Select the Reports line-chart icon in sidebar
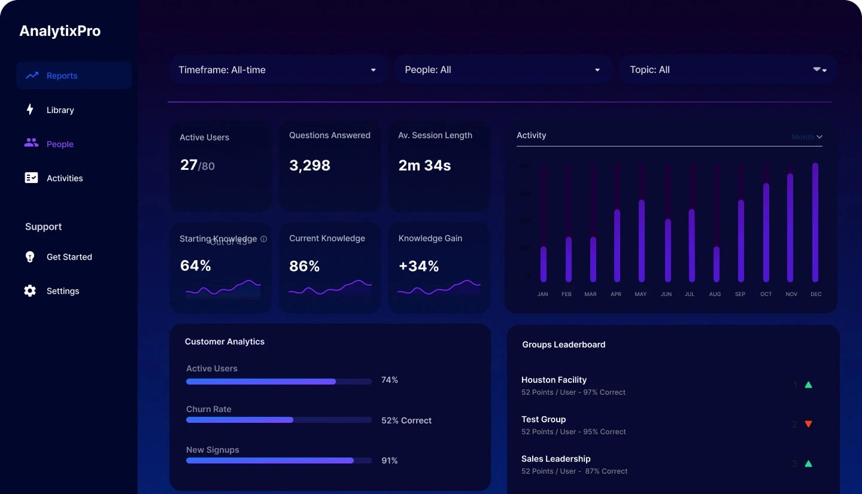The height and width of the screenshot is (494, 862). tap(32, 75)
